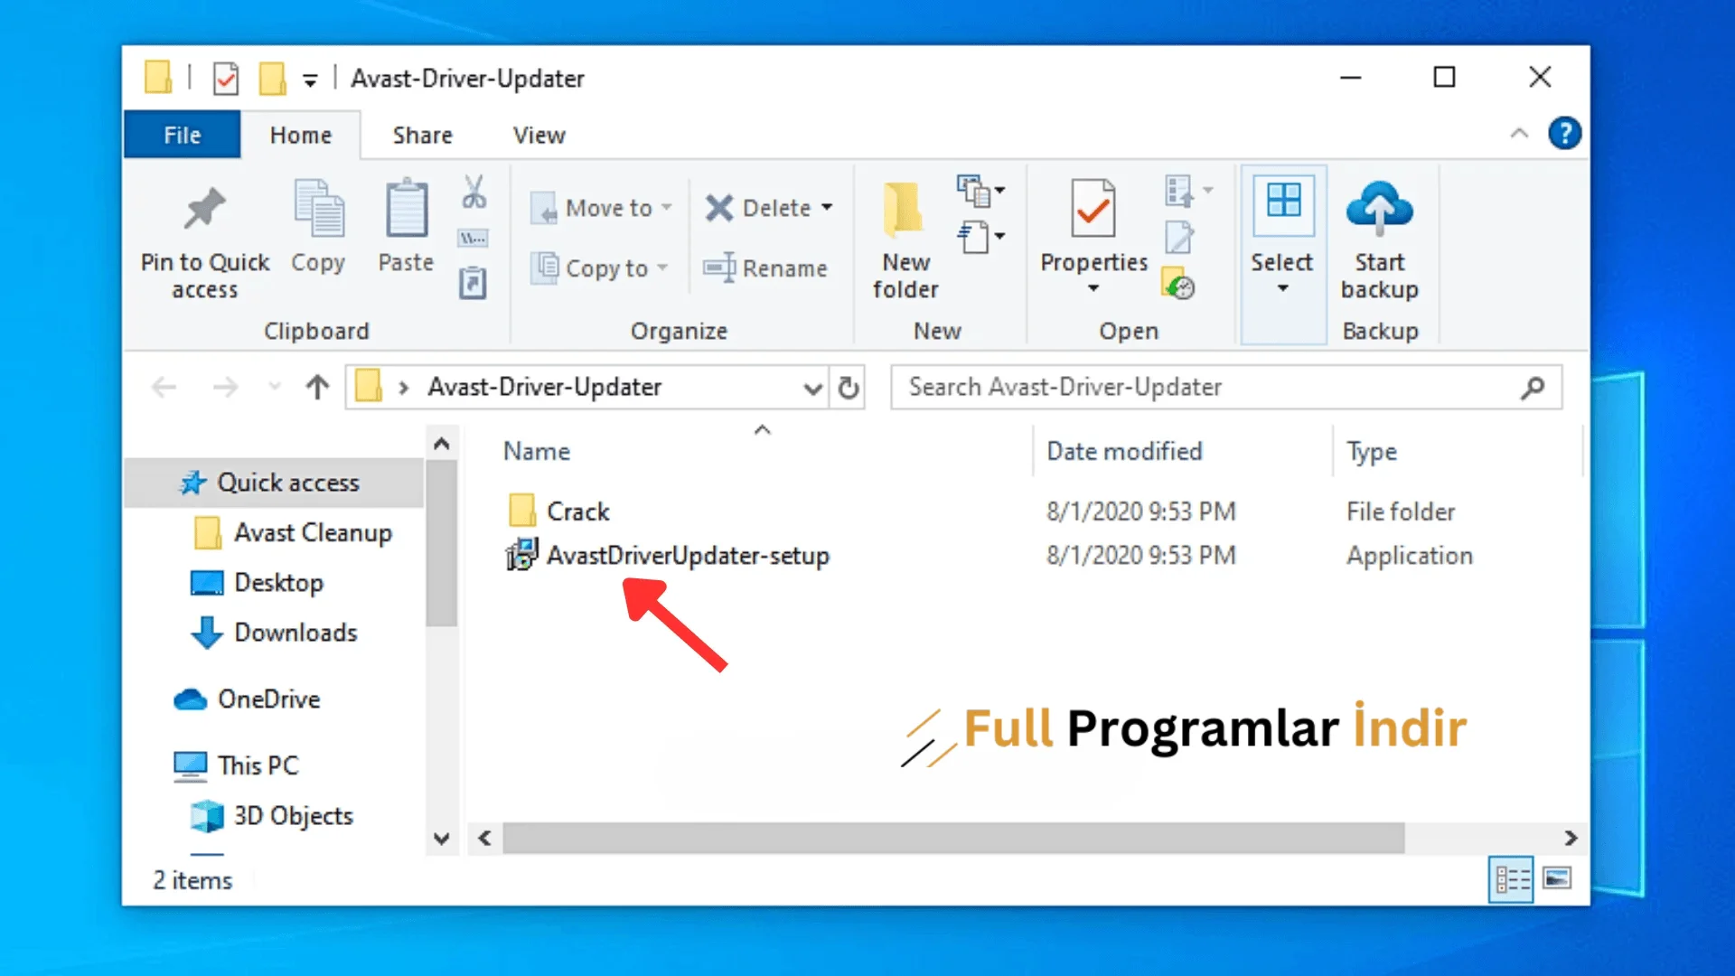
Task: Open the New item icon menu
Action: tap(980, 191)
